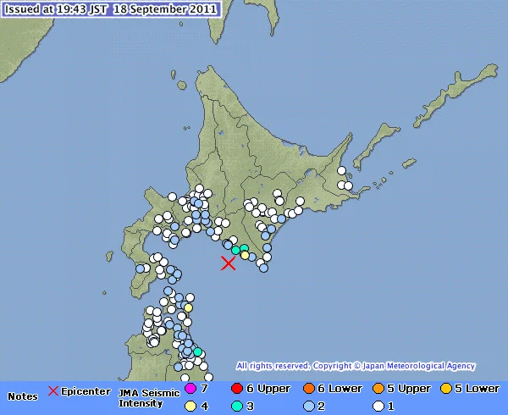Image resolution: width=508 pixels, height=415 pixels.
Task: Click the red epicenter X on the map
Action: click(229, 263)
